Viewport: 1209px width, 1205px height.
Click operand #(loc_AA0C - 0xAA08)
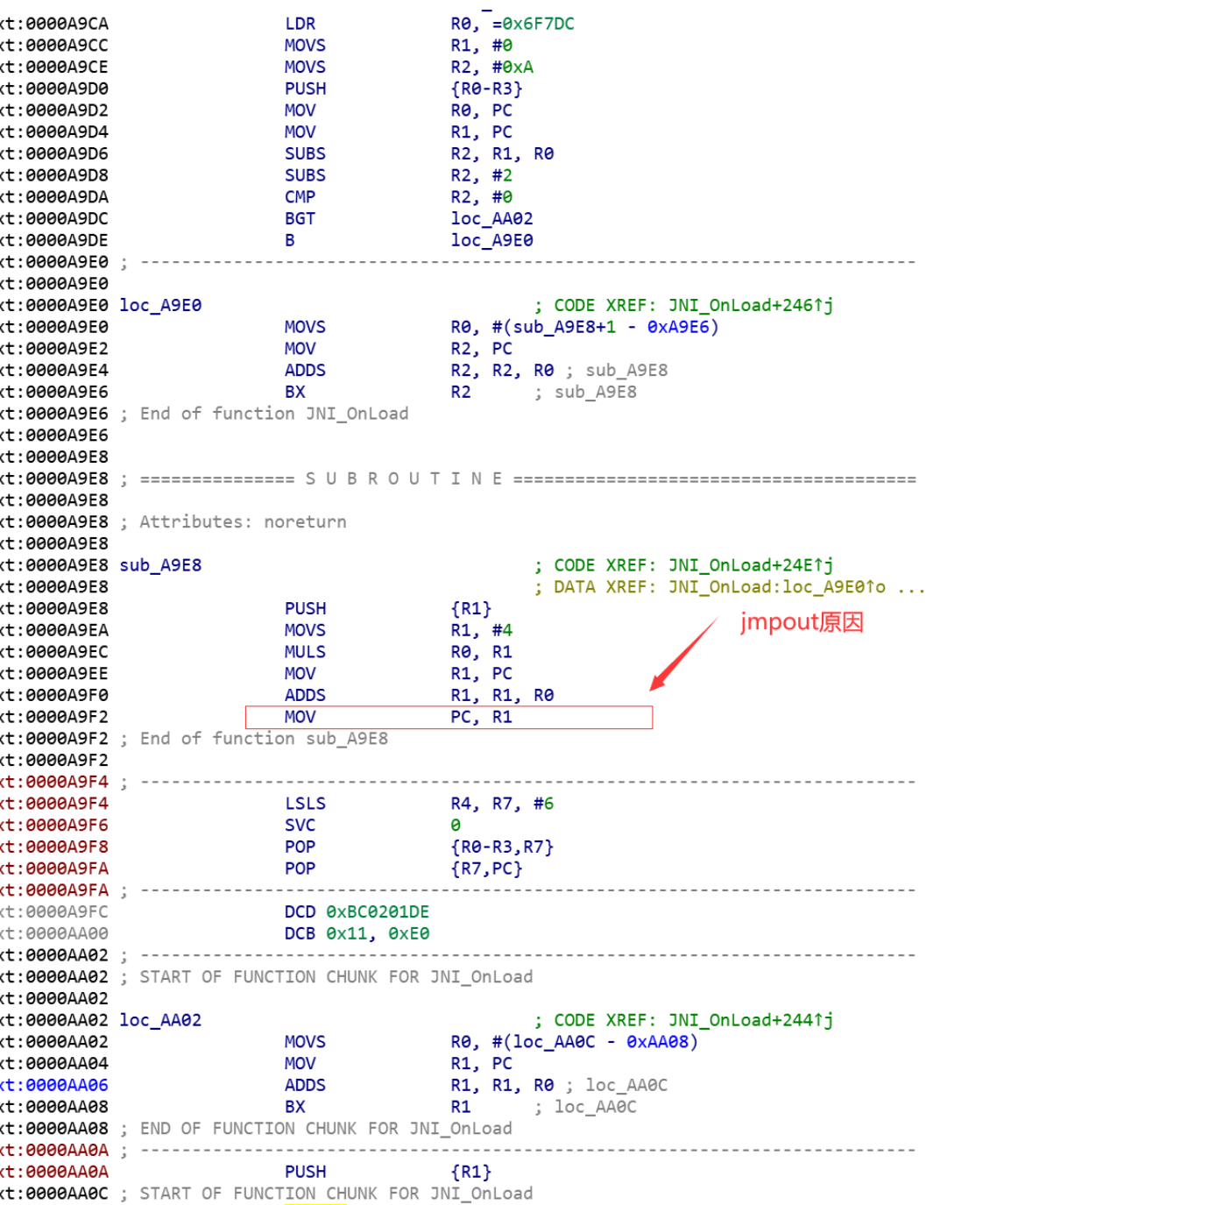pos(595,1042)
